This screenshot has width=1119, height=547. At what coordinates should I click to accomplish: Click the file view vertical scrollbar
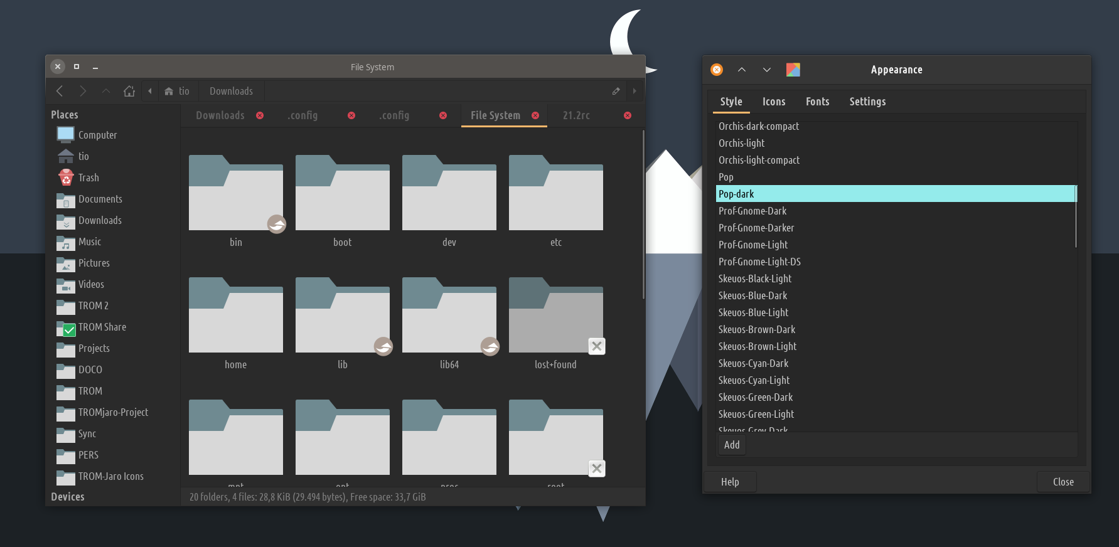[643, 213]
